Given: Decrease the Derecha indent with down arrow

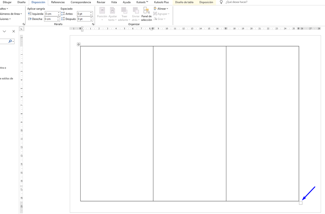Looking at the screenshot, I should coord(58,20).
